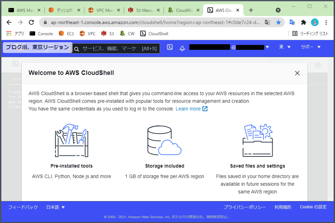Click 'AWS CLI, Python, Node.js and more'
The image size is (335, 223).
71,176
